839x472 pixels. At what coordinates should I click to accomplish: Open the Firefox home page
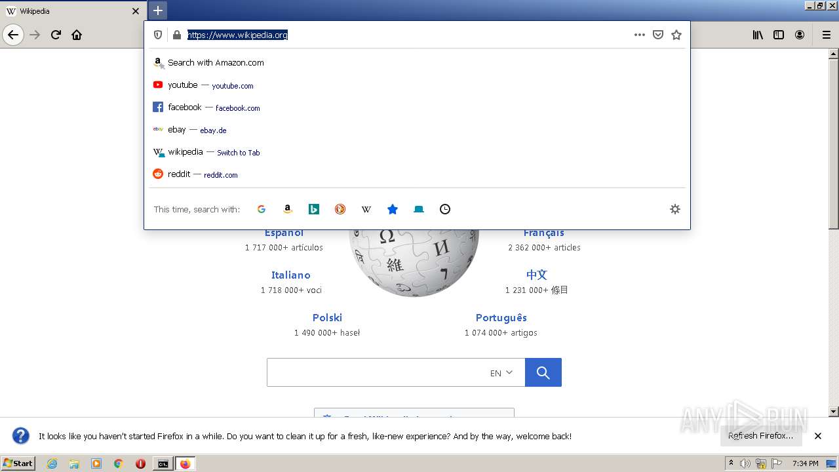coord(77,35)
